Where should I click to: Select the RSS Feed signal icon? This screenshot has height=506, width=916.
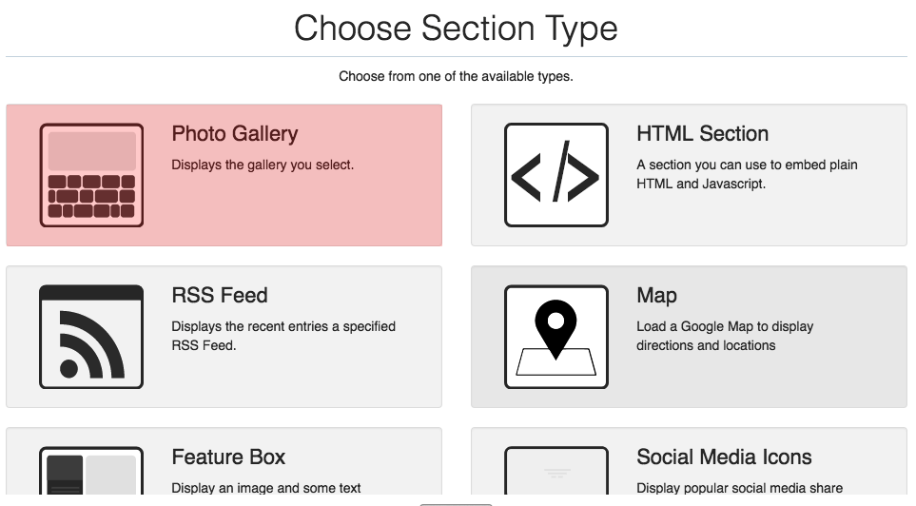click(x=91, y=337)
